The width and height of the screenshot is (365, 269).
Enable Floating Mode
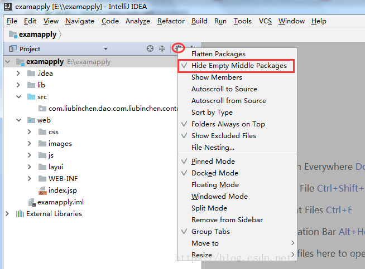point(237,185)
